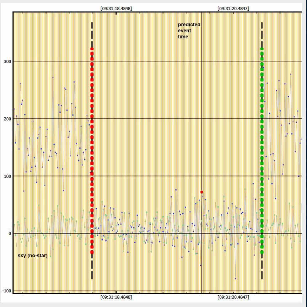Click the red dotted D-event marker line
This screenshot has width=307, height=307.
92,150
